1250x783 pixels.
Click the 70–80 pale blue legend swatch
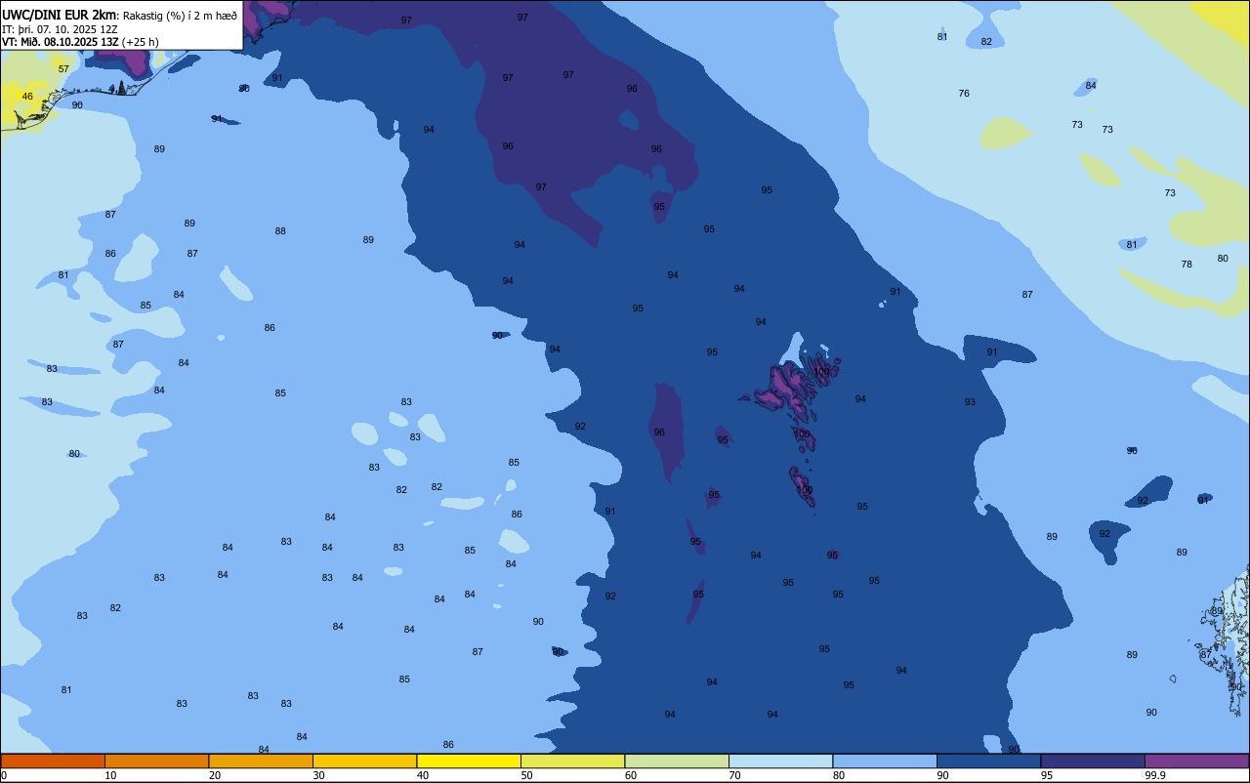(x=780, y=761)
